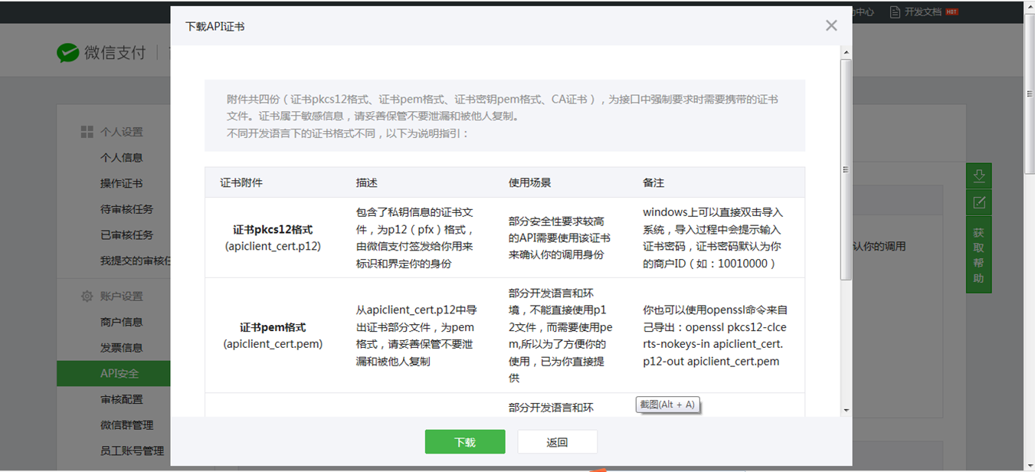The image size is (1035, 472).
Task: Click the (apiclient_cert.p12) file name
Action: pyautogui.click(x=273, y=246)
